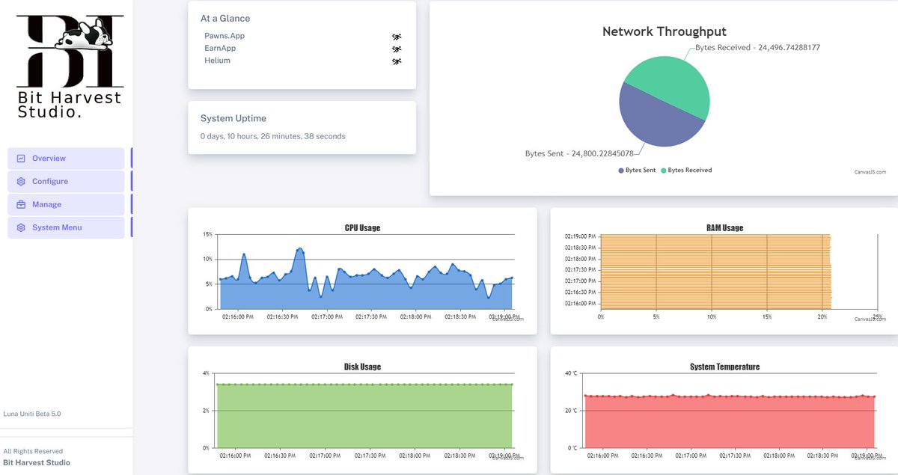Toggle the Bytes Received legend entry
Screen dimensions: 898x475
pyautogui.click(x=686, y=171)
